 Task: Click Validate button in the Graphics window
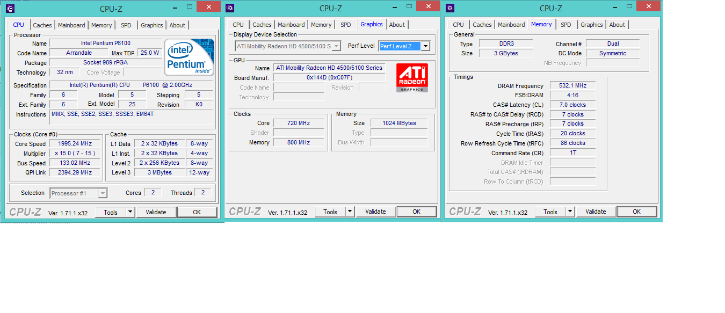tap(375, 212)
